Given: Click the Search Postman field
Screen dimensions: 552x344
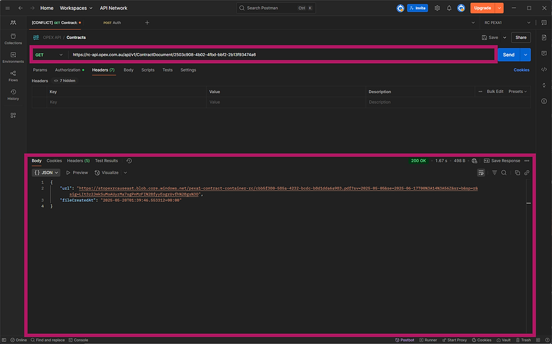Looking at the screenshot, I should 276,8.
